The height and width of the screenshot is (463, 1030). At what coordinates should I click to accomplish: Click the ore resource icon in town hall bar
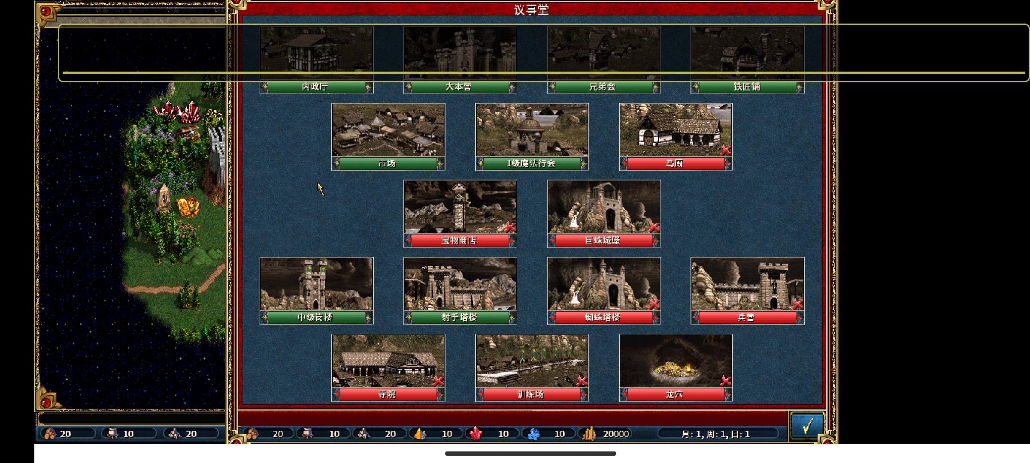364,434
